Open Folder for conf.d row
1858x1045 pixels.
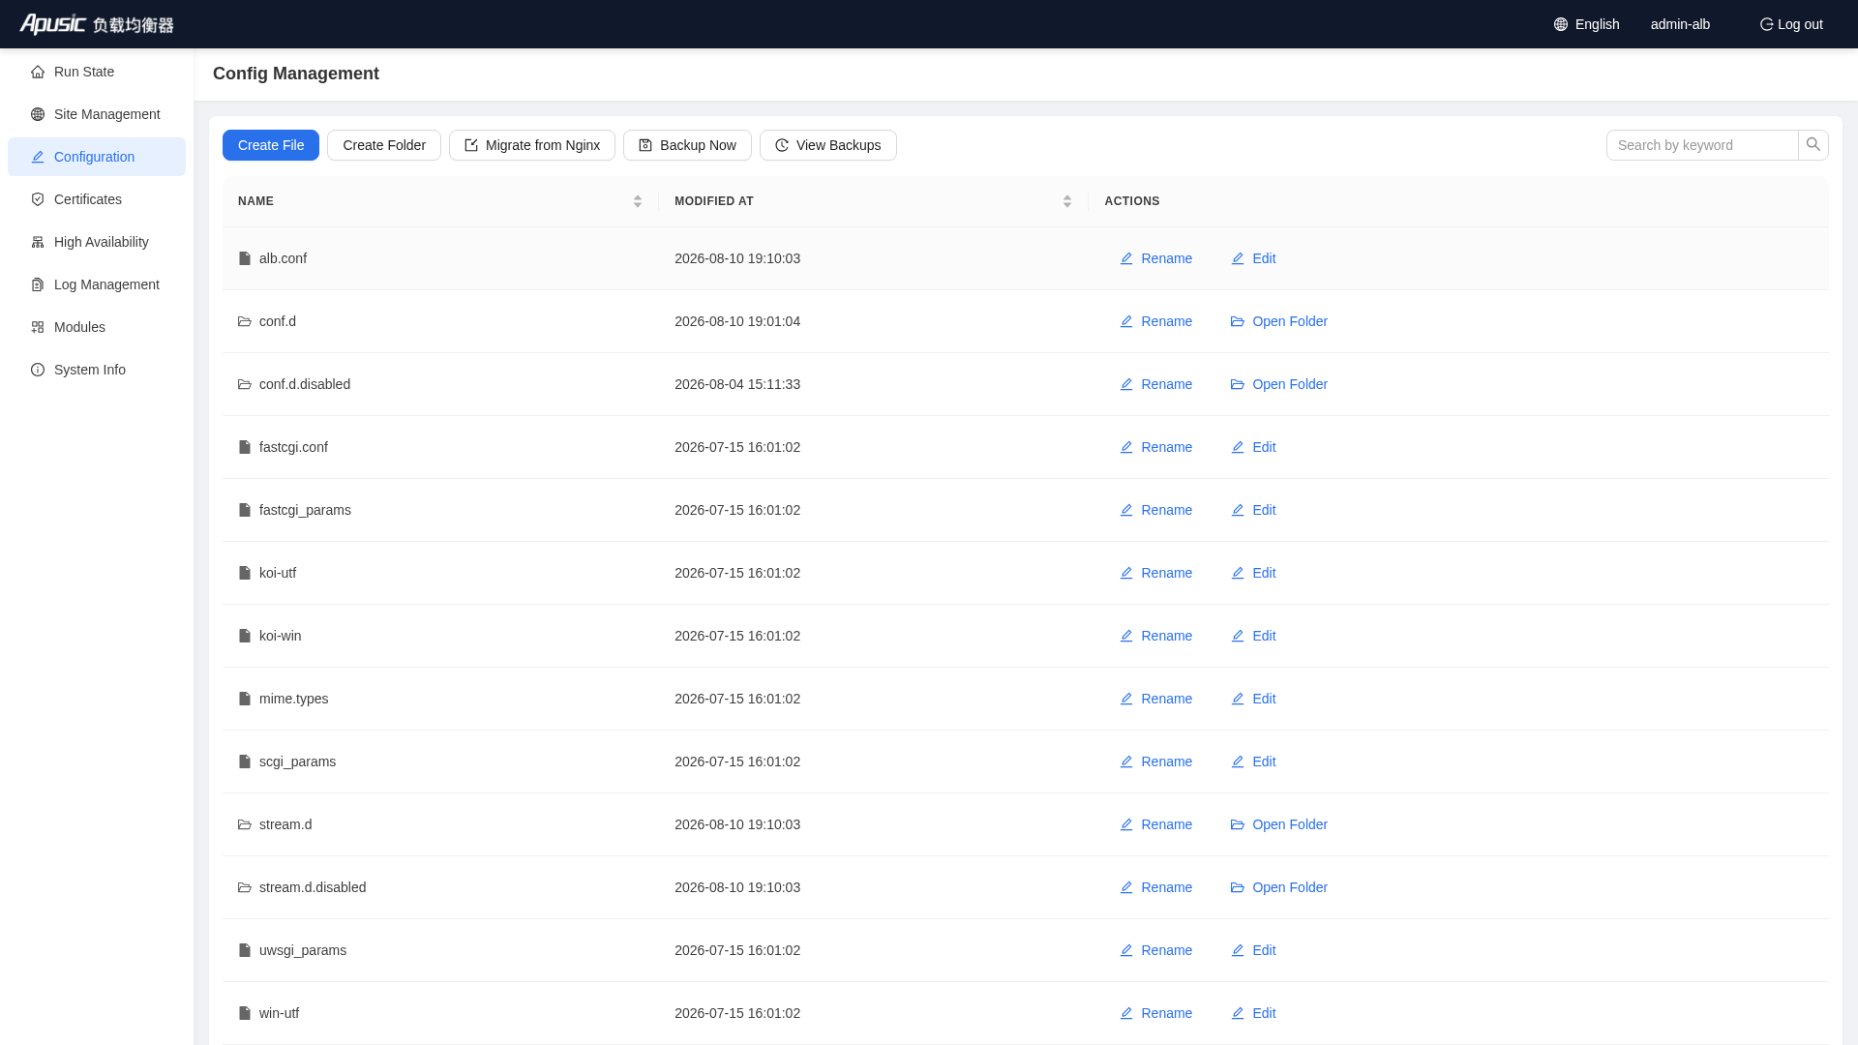click(1279, 321)
